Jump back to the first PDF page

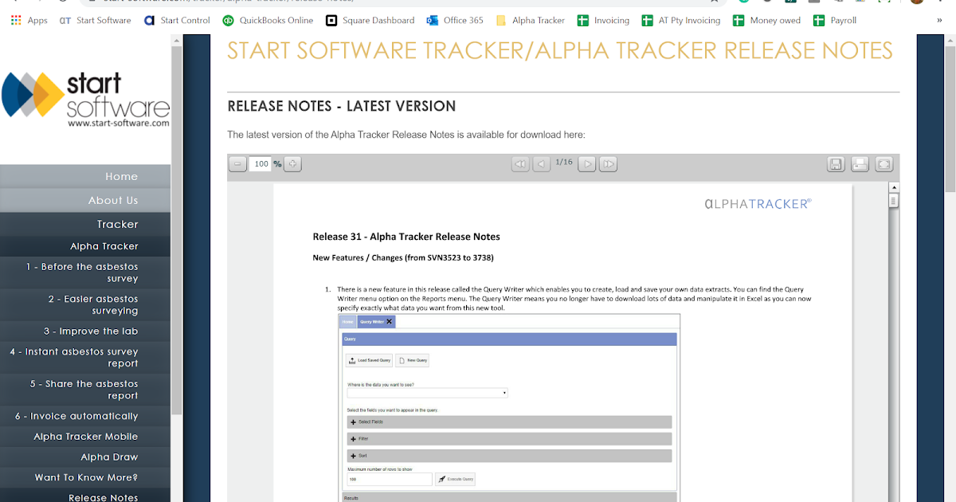tap(519, 163)
